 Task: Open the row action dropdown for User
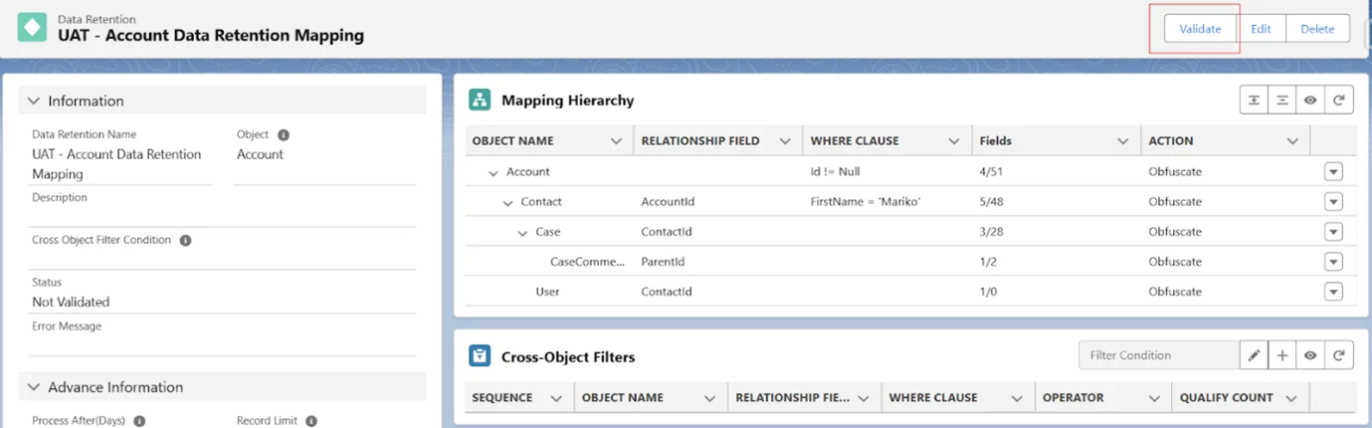(1334, 292)
